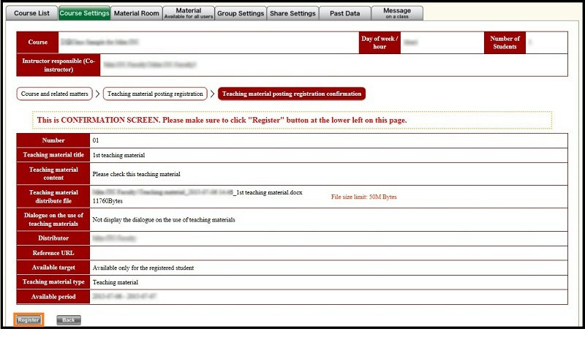
Task: Open Material Available for all users tab
Action: pyautogui.click(x=188, y=13)
